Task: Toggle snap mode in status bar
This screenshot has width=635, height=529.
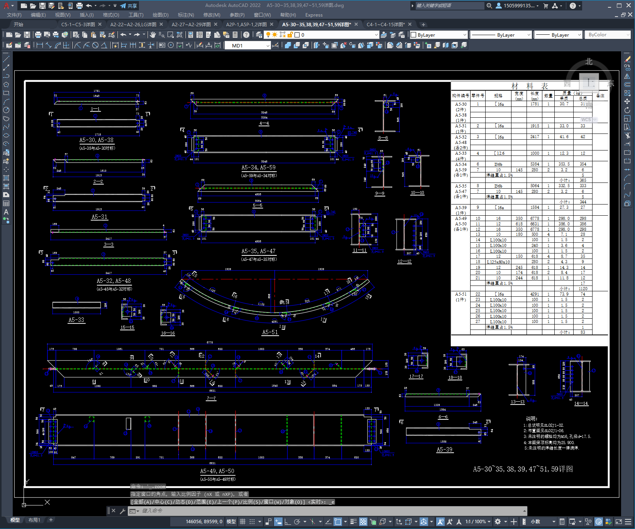Action: [x=252, y=522]
